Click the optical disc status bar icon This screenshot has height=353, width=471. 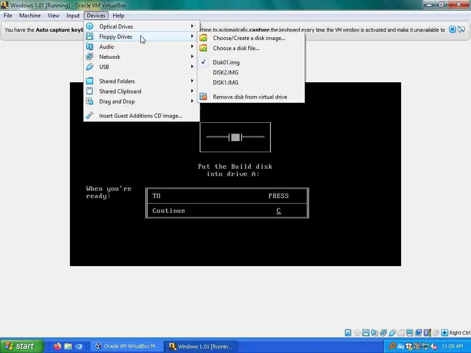pos(357,333)
